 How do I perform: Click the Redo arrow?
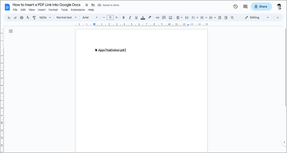pyautogui.click(x=15, y=18)
